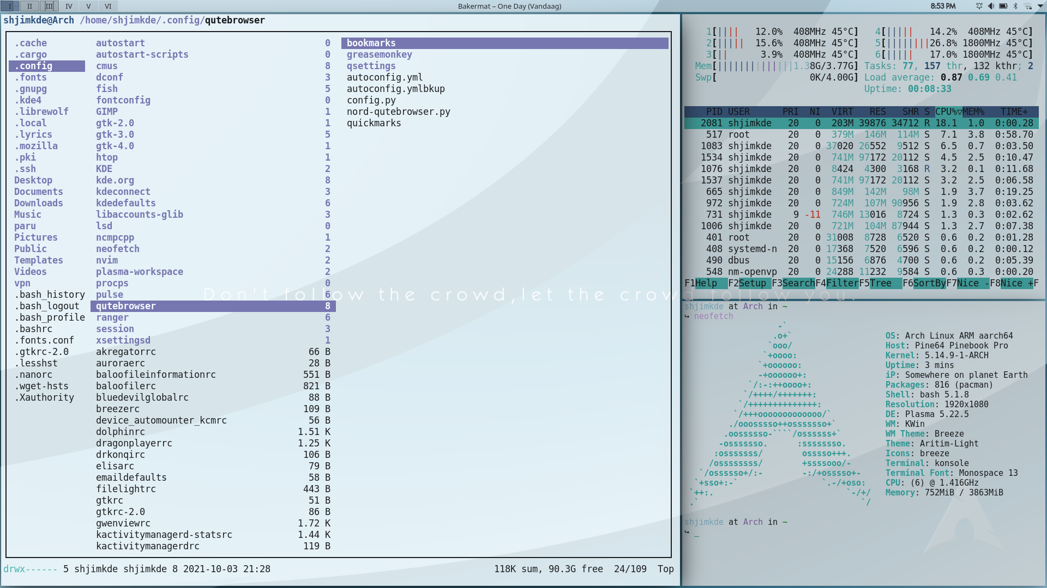Screen dimensions: 1047x588
Task: Select the ranger directory entry
Action: 213,317
